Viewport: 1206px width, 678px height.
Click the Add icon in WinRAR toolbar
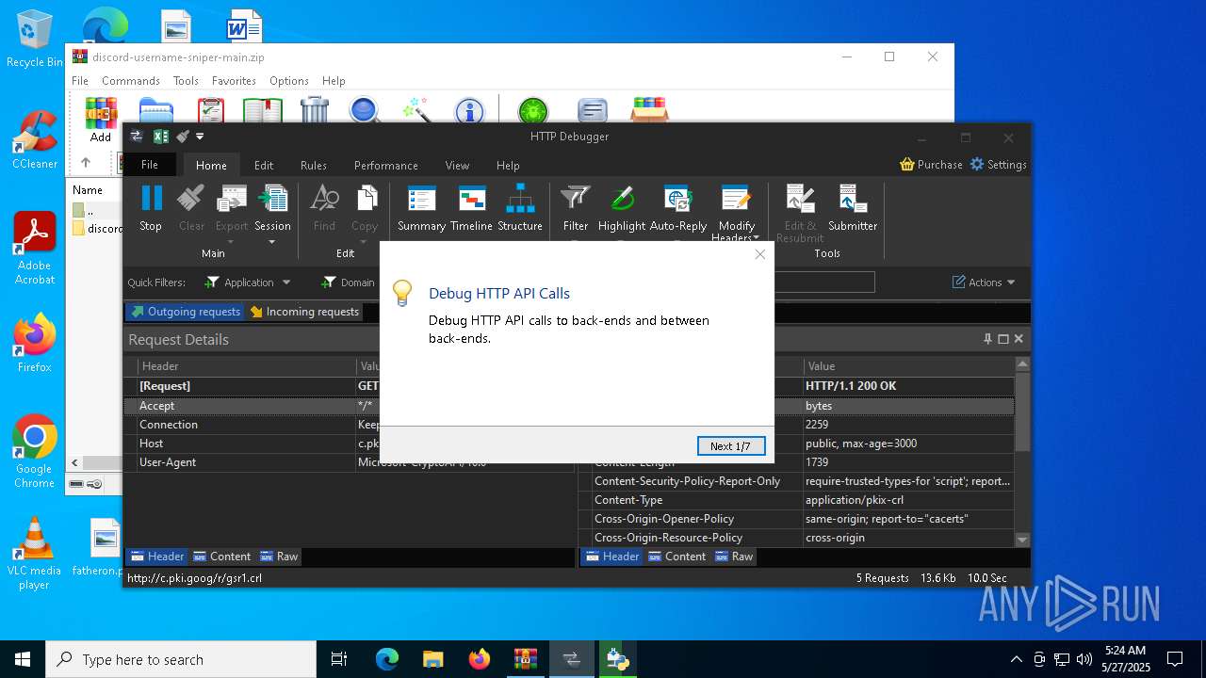(101, 120)
